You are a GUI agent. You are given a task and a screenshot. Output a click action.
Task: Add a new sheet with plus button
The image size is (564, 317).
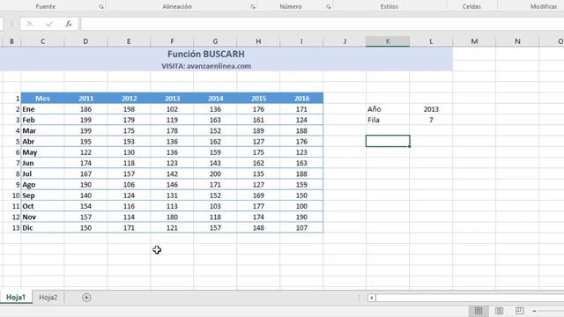(x=86, y=298)
